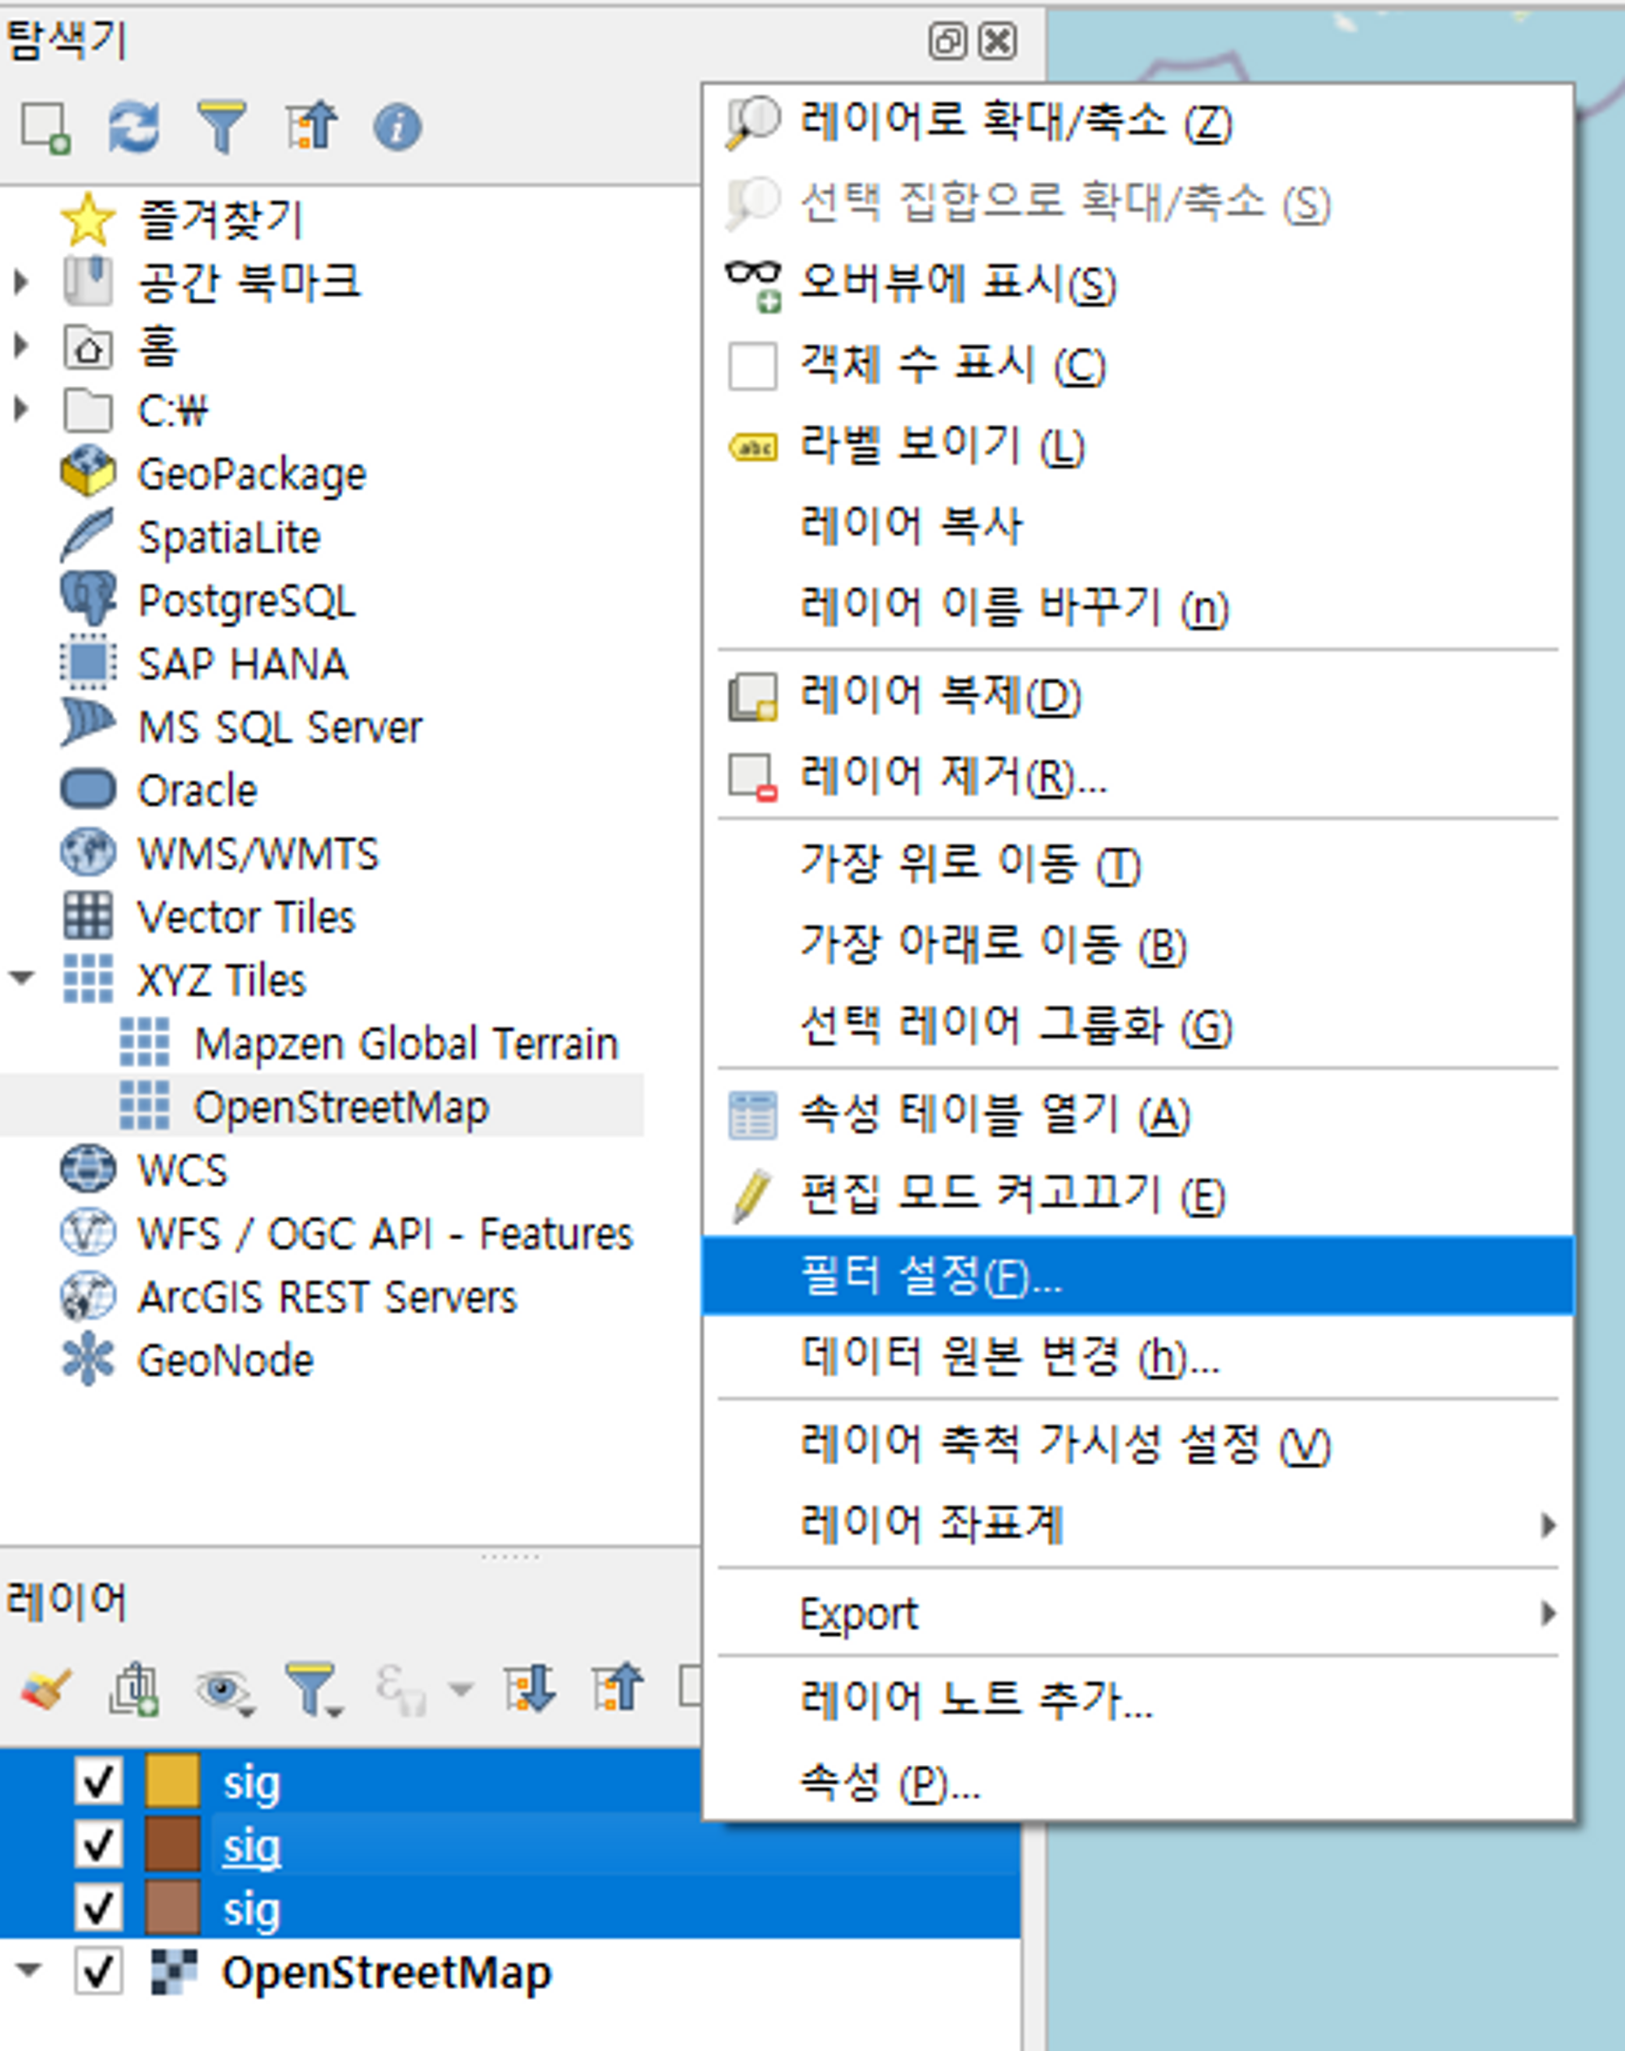This screenshot has height=2051, width=1625.
Task: Choose 레이어 복제(D) menu item
Action: 1137,695
